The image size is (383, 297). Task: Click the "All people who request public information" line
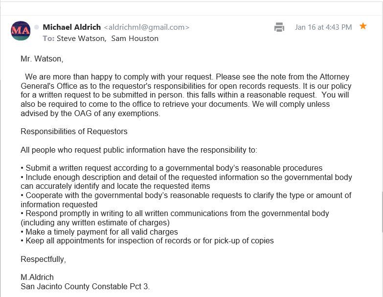tap(138, 150)
